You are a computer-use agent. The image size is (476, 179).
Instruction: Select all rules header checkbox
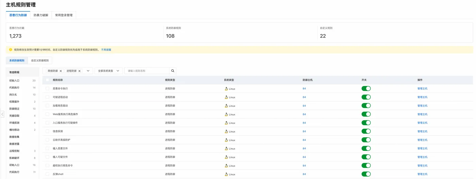coord(47,80)
